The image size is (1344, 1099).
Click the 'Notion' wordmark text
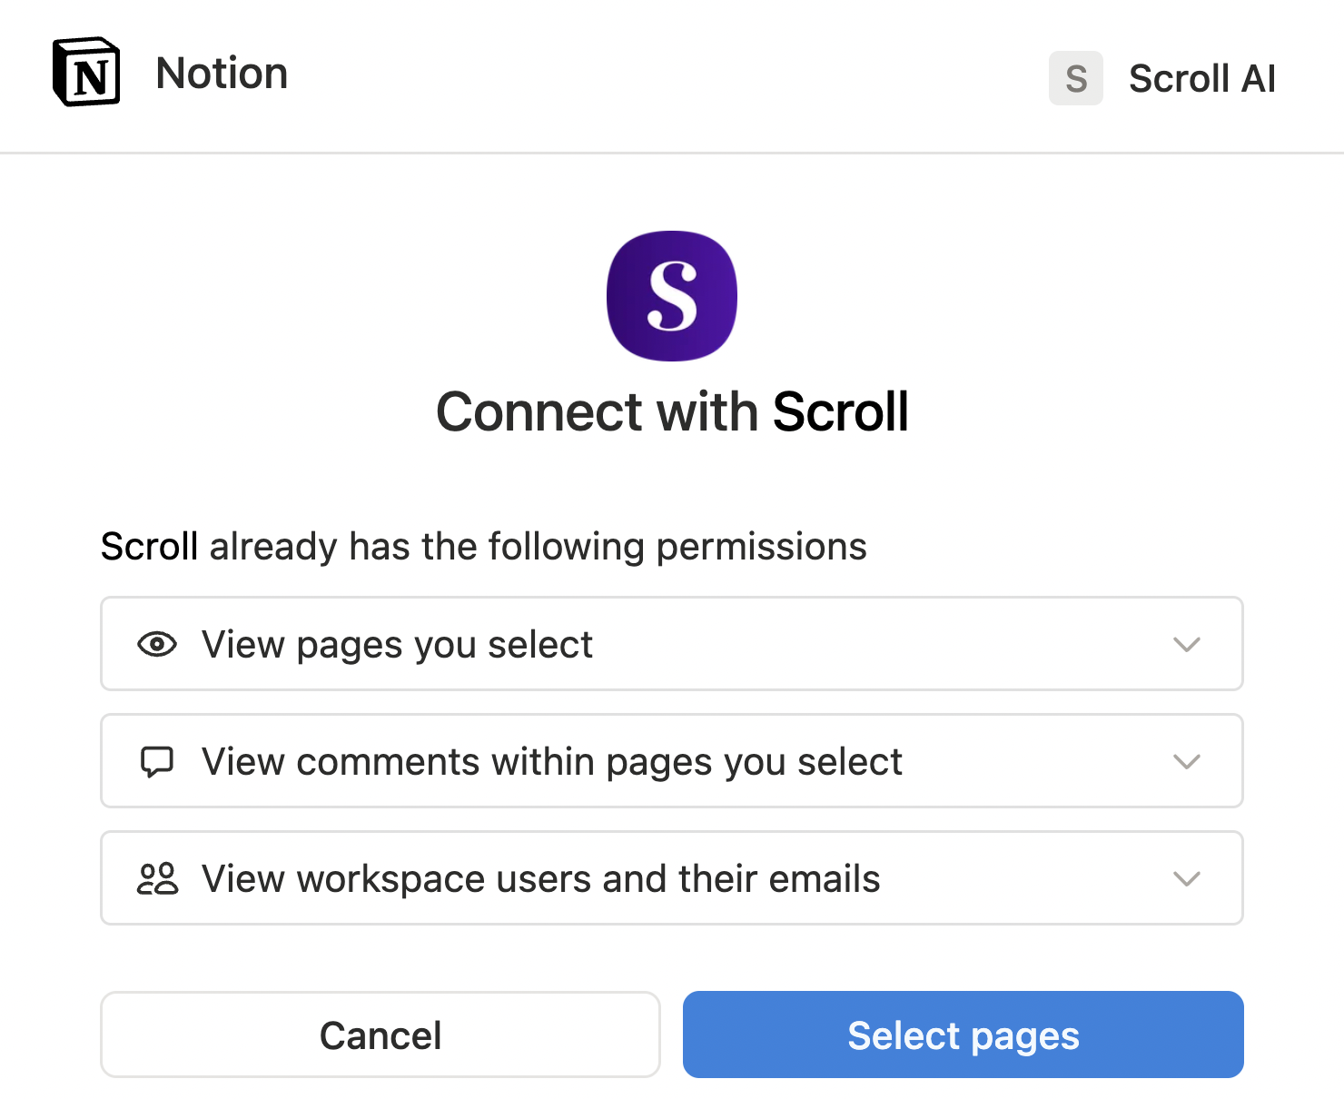click(x=222, y=74)
